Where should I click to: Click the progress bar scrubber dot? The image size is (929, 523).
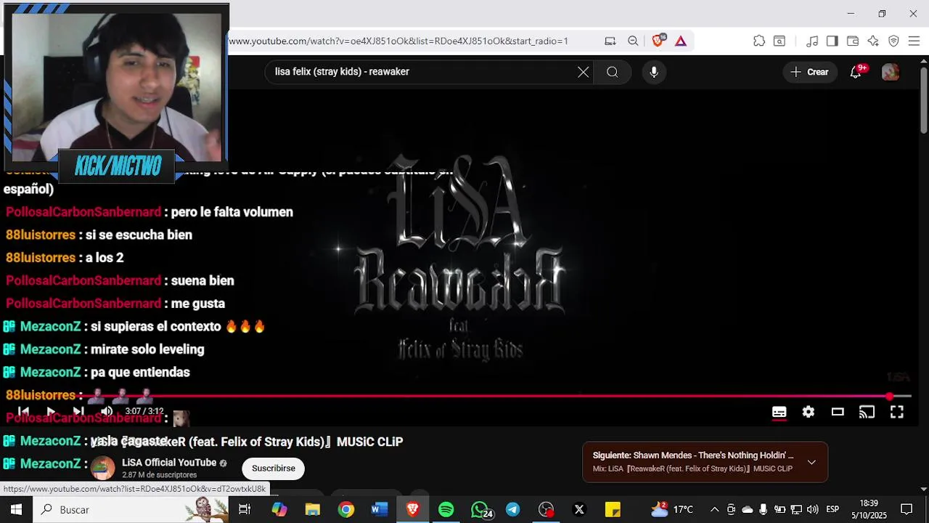pos(890,397)
